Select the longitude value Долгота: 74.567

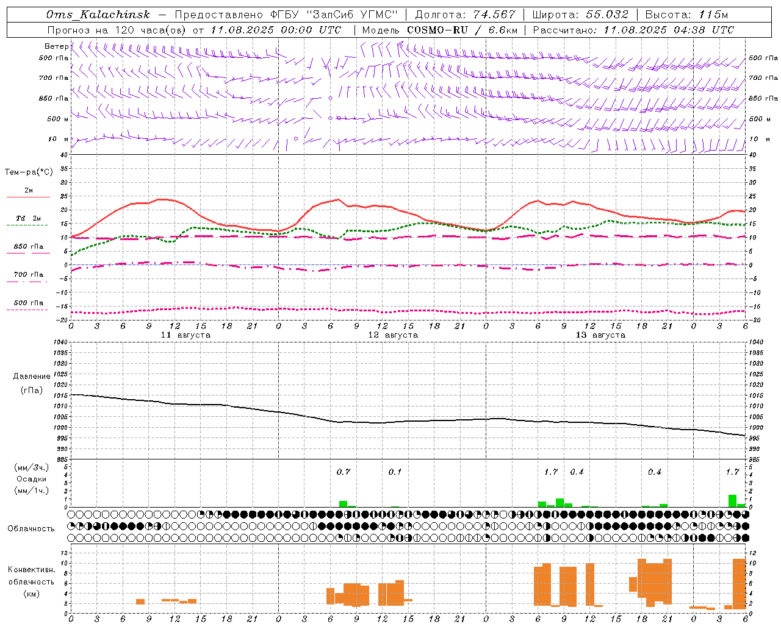(x=465, y=15)
